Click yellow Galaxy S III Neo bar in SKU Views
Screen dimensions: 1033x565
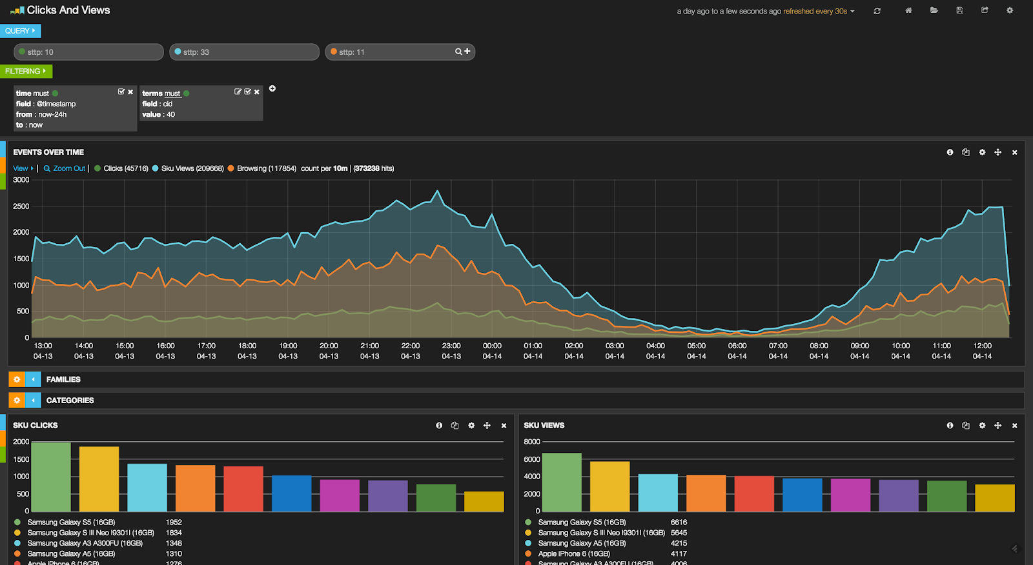(x=609, y=486)
